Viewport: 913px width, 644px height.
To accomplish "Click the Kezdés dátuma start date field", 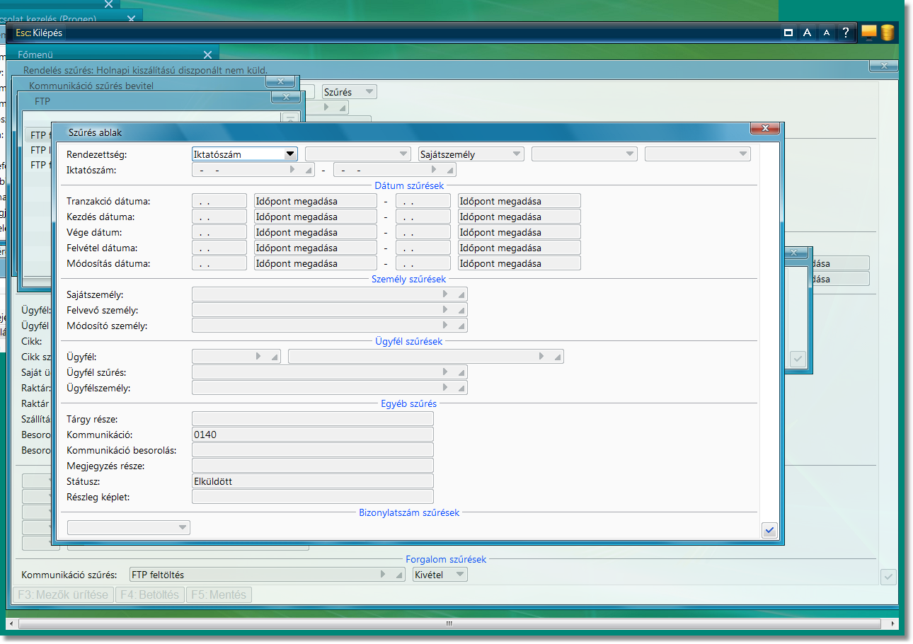I will 219,217.
